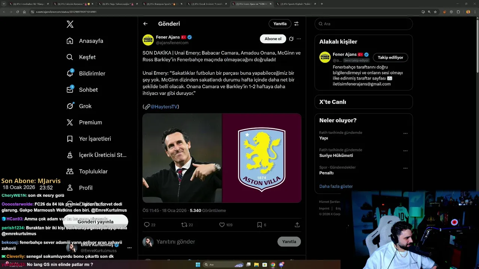Open account menu dots beside Emre Kurtulmuş
This screenshot has height=269, width=479.
(x=129, y=248)
